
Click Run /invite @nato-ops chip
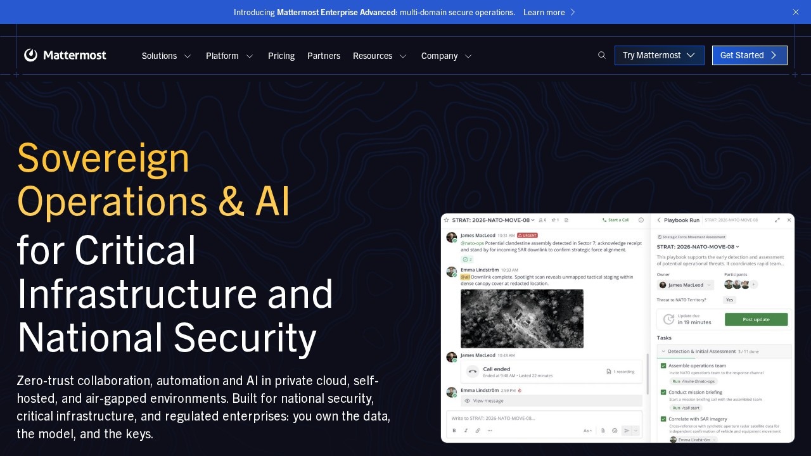(693, 381)
